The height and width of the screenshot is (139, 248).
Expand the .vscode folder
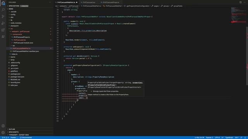13,12
